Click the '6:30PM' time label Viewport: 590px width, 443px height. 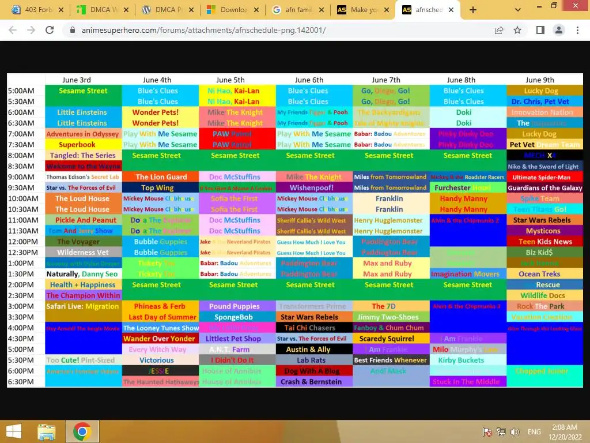[x=21, y=382]
